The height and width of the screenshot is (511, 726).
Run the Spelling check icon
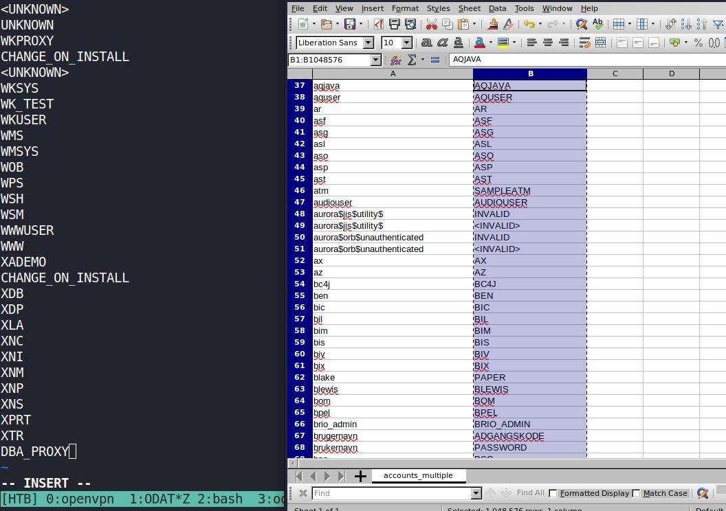[x=597, y=24]
